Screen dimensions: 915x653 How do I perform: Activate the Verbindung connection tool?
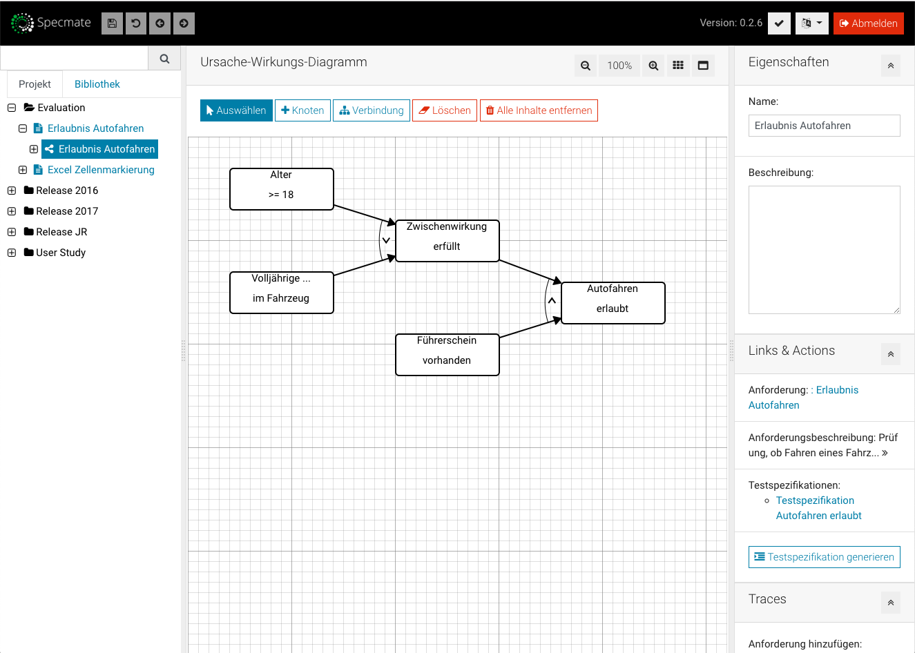coord(372,110)
